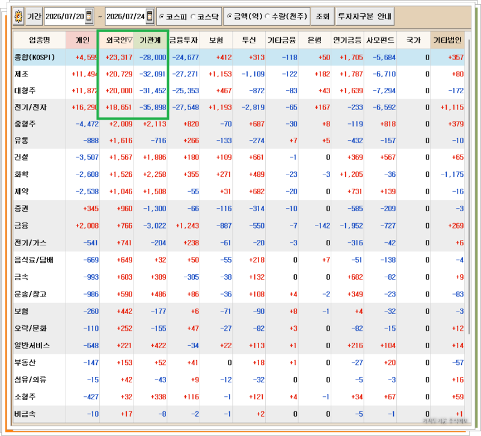481x436 pixels.
Task: Click the 사모펀드 column header
Action: click(381, 40)
